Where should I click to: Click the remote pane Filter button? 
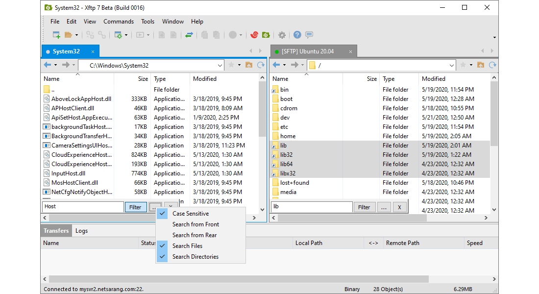(x=364, y=207)
